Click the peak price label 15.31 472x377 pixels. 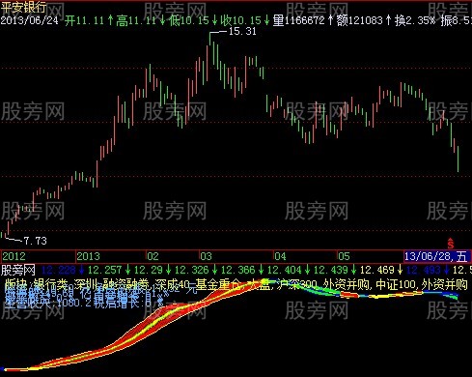(x=242, y=31)
